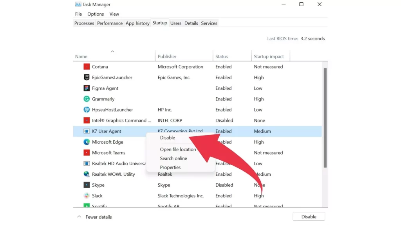Click the Microsoft Corporation publisher cell

point(180,67)
